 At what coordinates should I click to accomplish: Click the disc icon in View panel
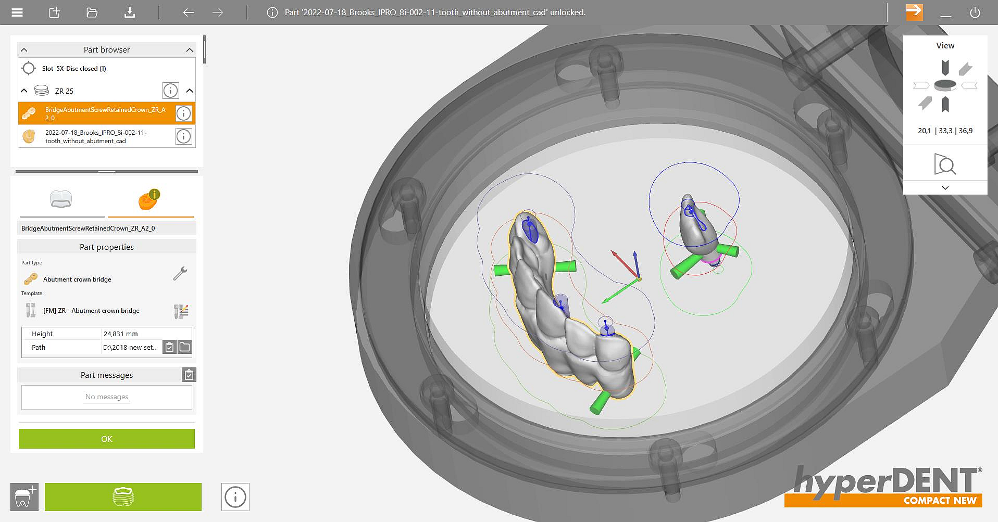click(x=945, y=85)
